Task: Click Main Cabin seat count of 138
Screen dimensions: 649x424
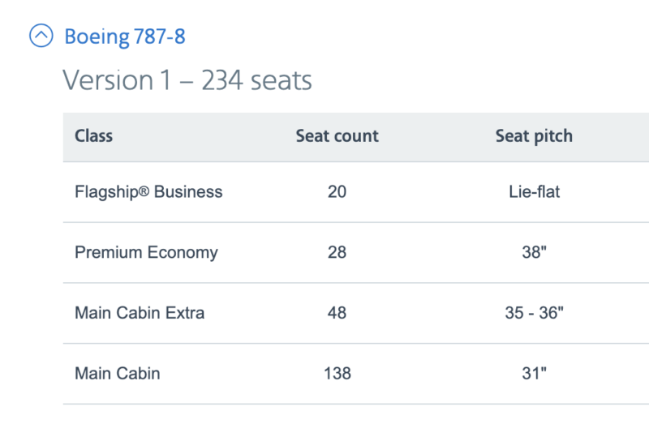Action: [337, 374]
